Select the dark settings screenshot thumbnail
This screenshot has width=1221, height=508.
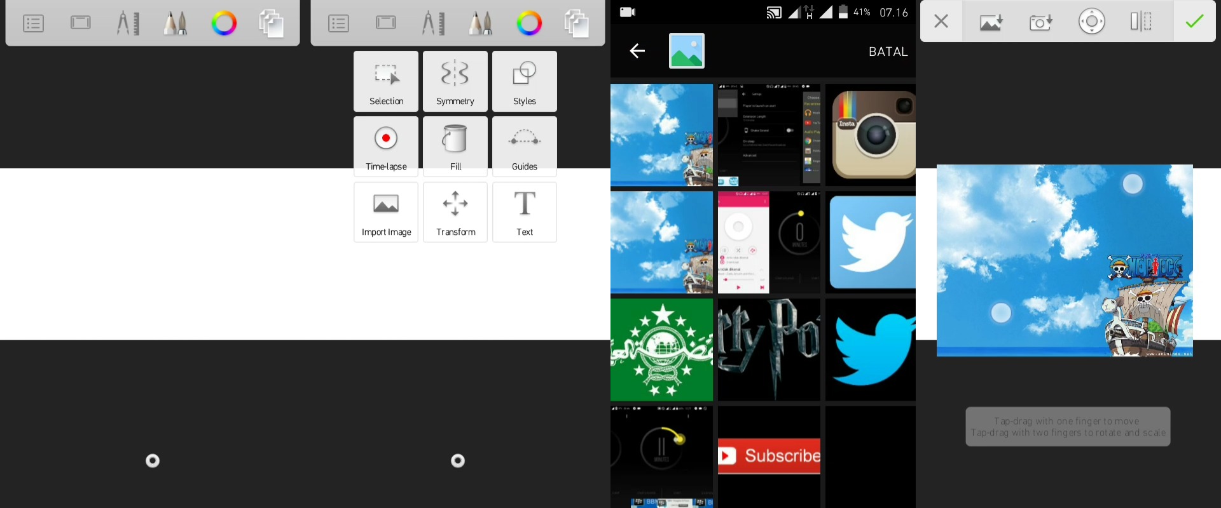coord(769,135)
